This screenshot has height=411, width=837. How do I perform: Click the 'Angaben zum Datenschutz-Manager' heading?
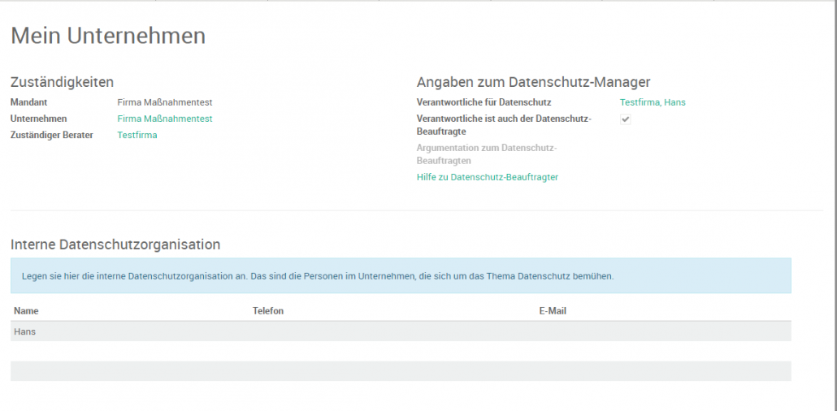pos(533,82)
